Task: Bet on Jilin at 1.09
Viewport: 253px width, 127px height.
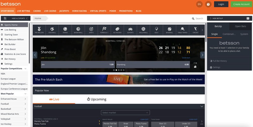Action: (78, 65)
